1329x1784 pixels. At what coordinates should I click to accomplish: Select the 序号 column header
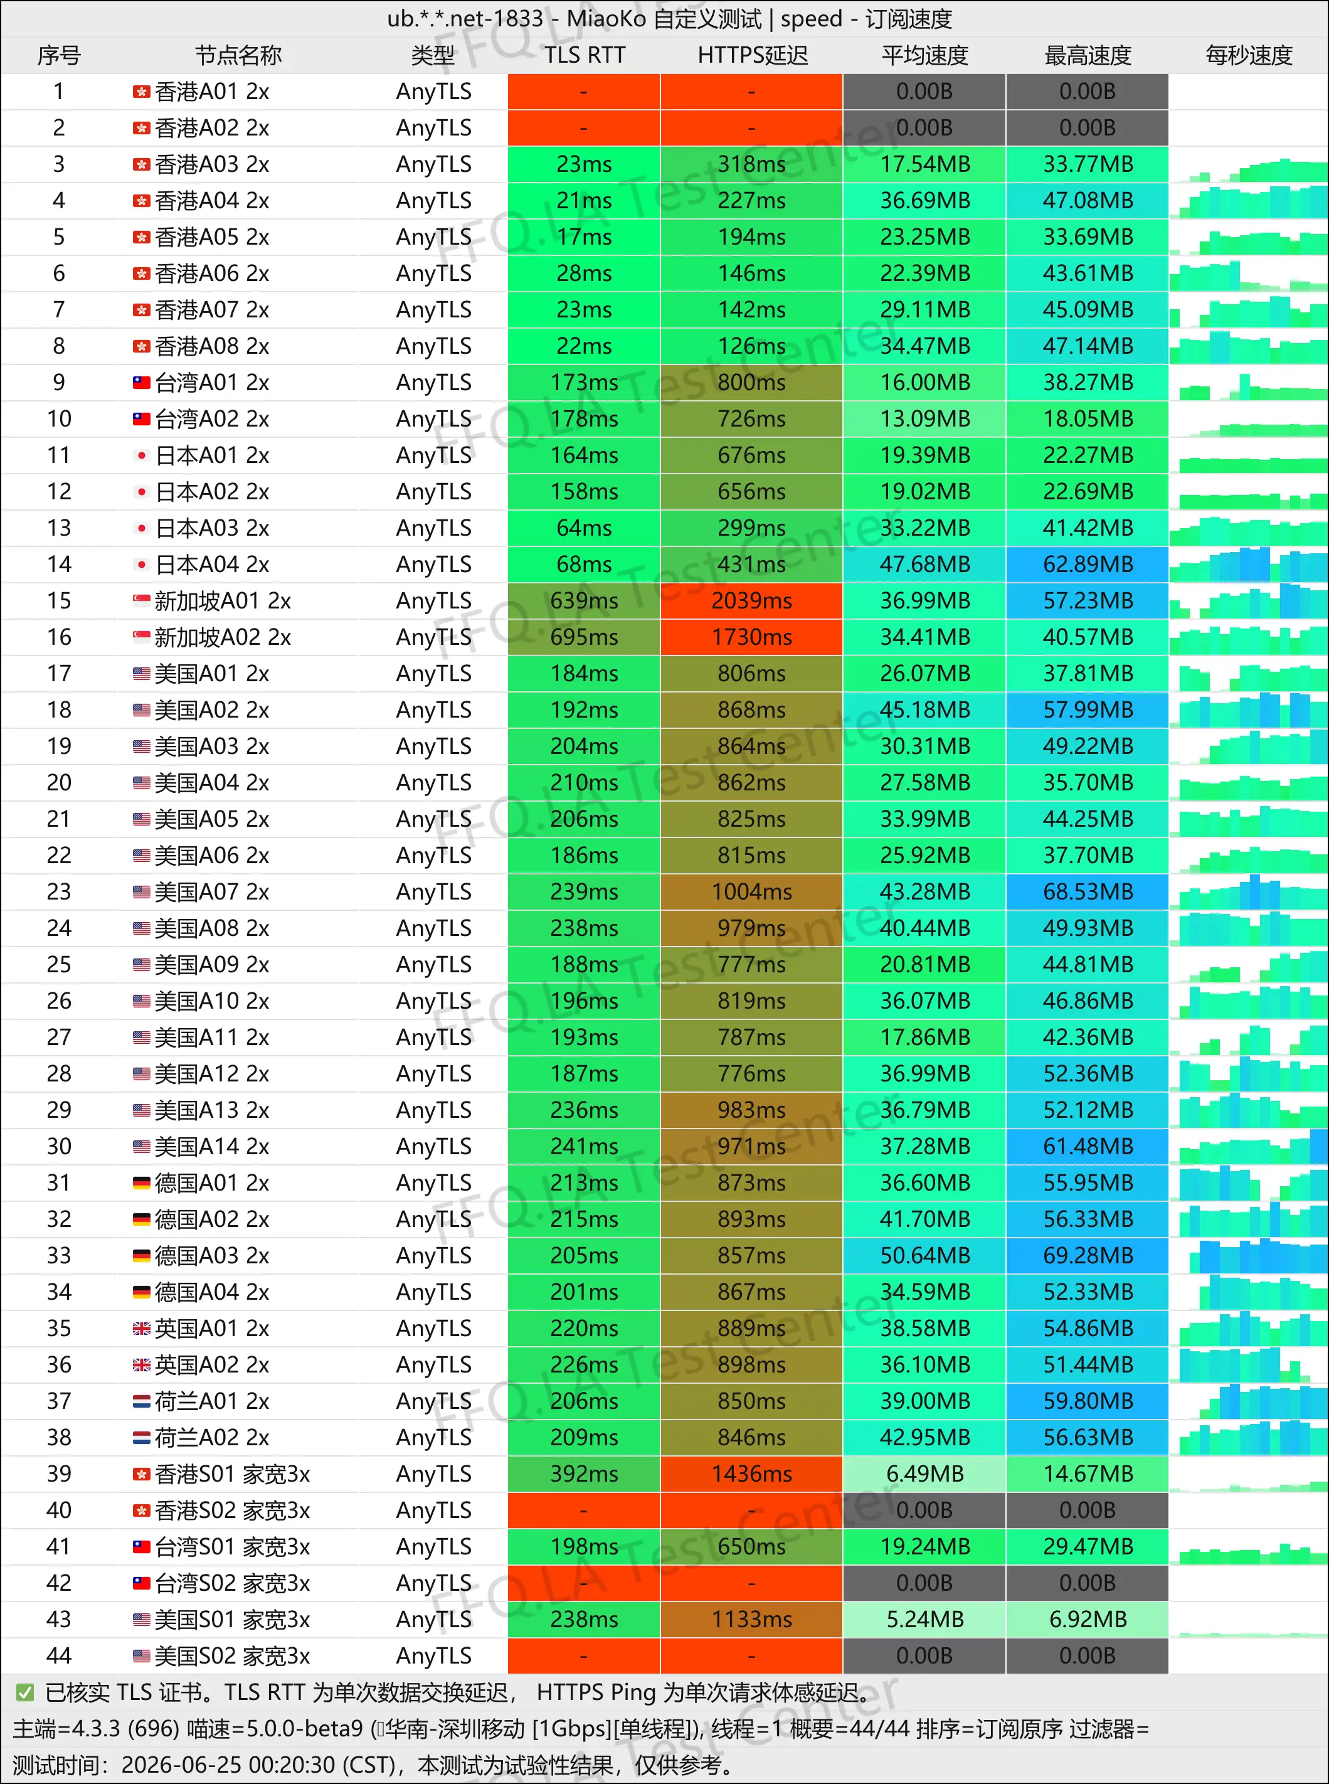pyautogui.click(x=59, y=56)
